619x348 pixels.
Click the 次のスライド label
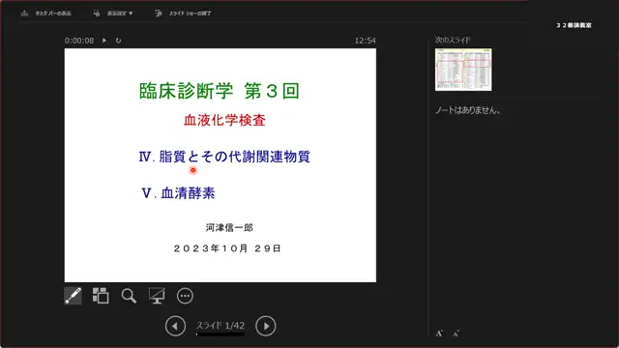pos(453,40)
